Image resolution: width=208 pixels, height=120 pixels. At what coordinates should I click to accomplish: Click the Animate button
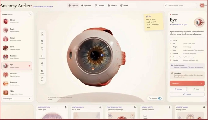[x=178, y=89]
